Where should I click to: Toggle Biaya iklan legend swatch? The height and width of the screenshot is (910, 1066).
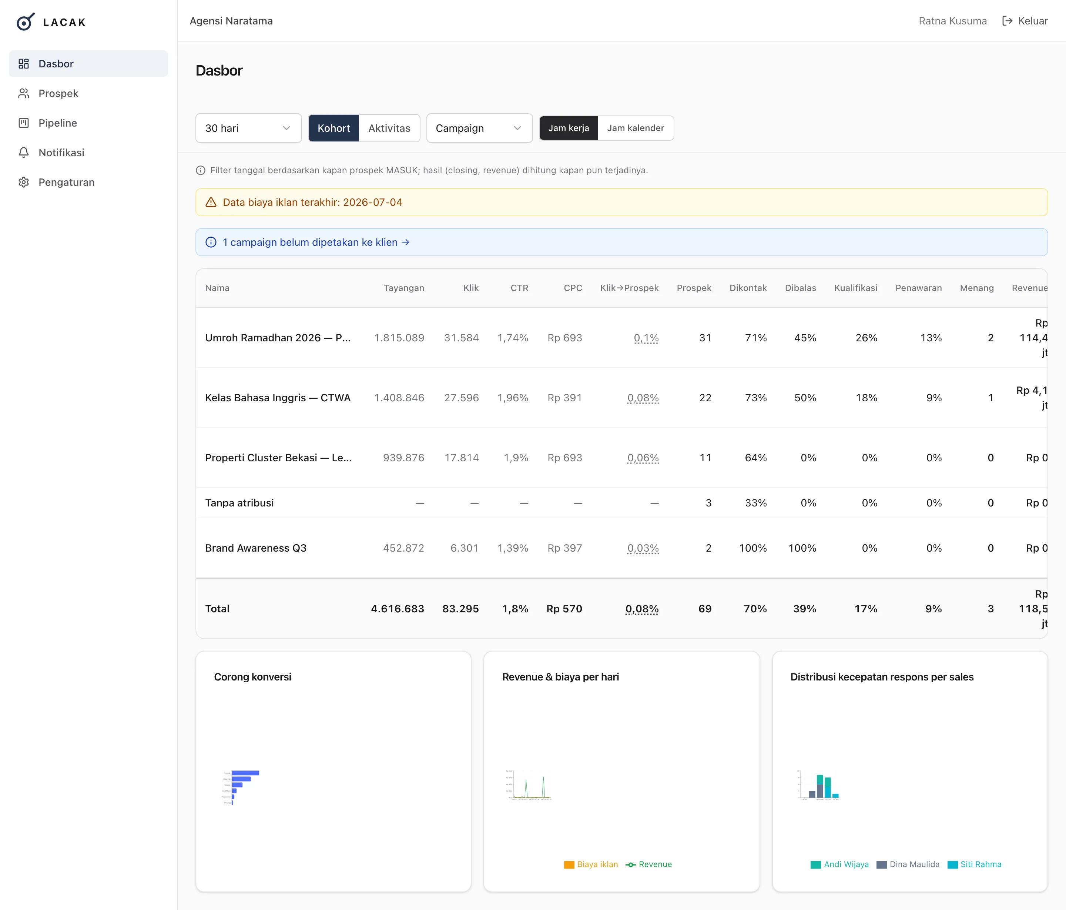(x=569, y=865)
